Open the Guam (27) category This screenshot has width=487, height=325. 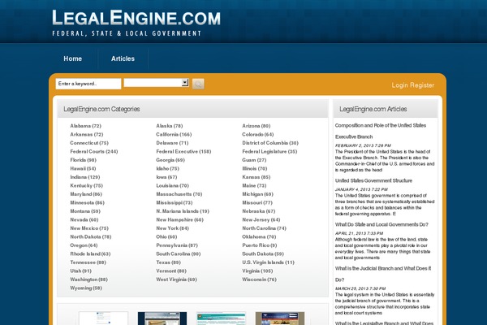coord(254,160)
